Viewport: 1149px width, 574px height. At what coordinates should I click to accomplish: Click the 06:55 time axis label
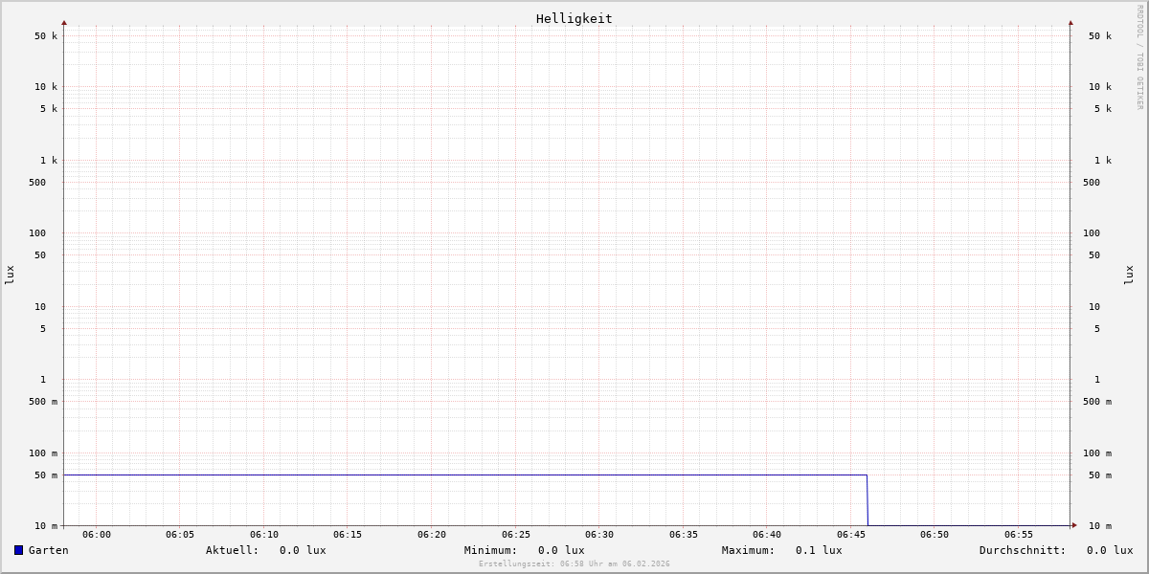point(1019,535)
